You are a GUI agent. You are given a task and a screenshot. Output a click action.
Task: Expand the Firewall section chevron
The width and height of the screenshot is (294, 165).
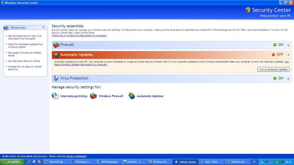(x=288, y=45)
